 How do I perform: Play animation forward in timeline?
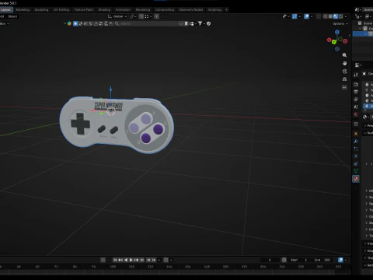[131, 260]
